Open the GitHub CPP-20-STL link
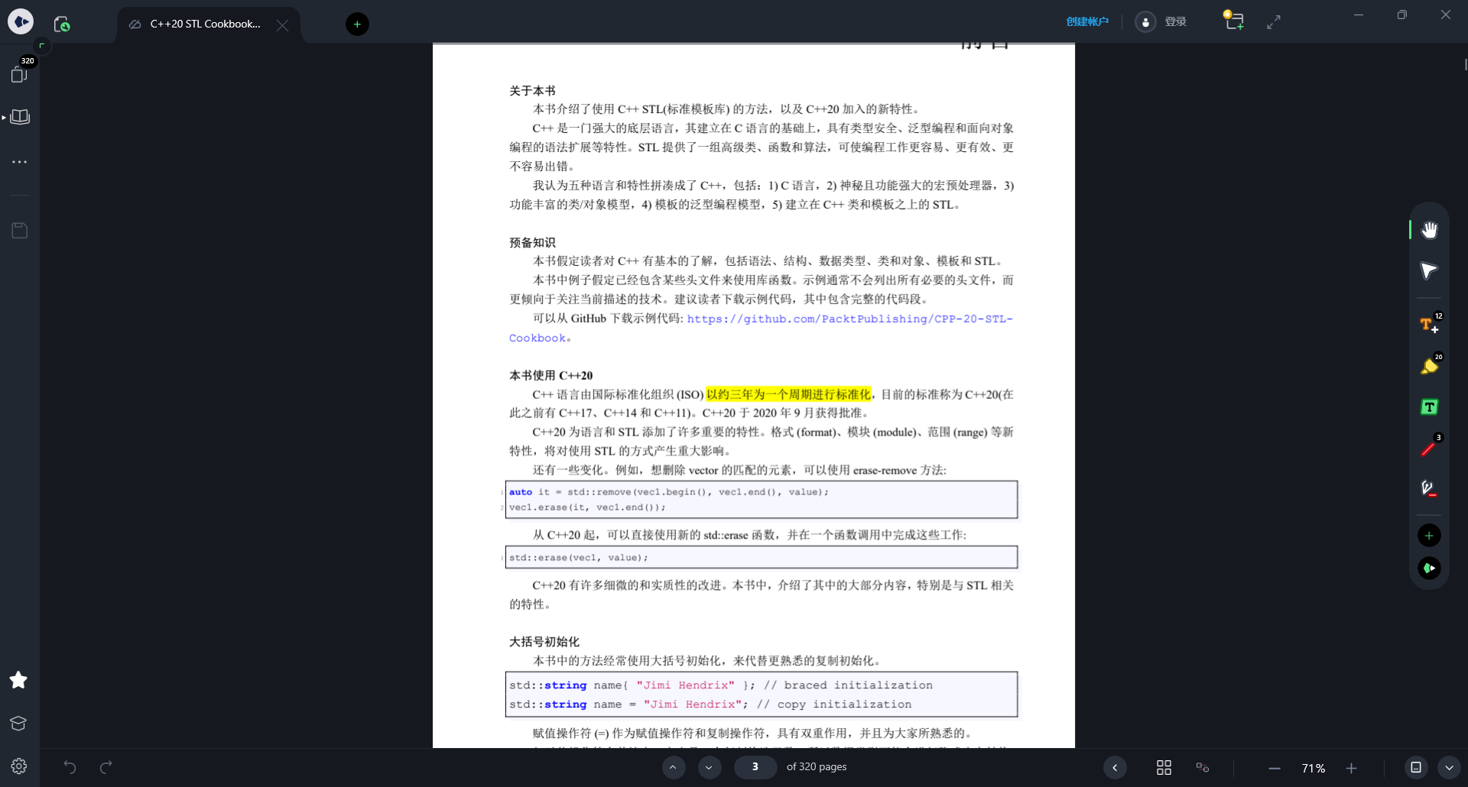Image resolution: width=1468 pixels, height=787 pixels. pyautogui.click(x=849, y=319)
